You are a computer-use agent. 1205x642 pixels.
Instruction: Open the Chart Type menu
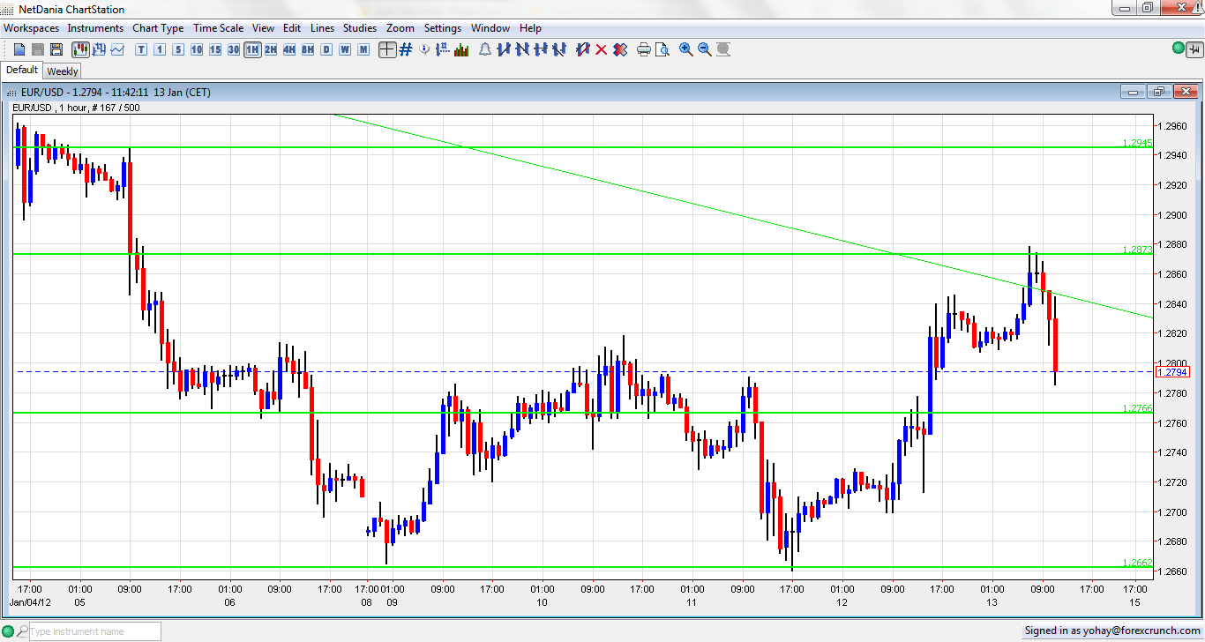(158, 28)
